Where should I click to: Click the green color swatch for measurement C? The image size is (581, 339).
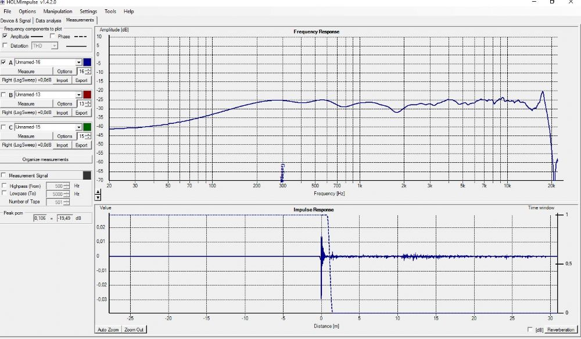pyautogui.click(x=87, y=127)
